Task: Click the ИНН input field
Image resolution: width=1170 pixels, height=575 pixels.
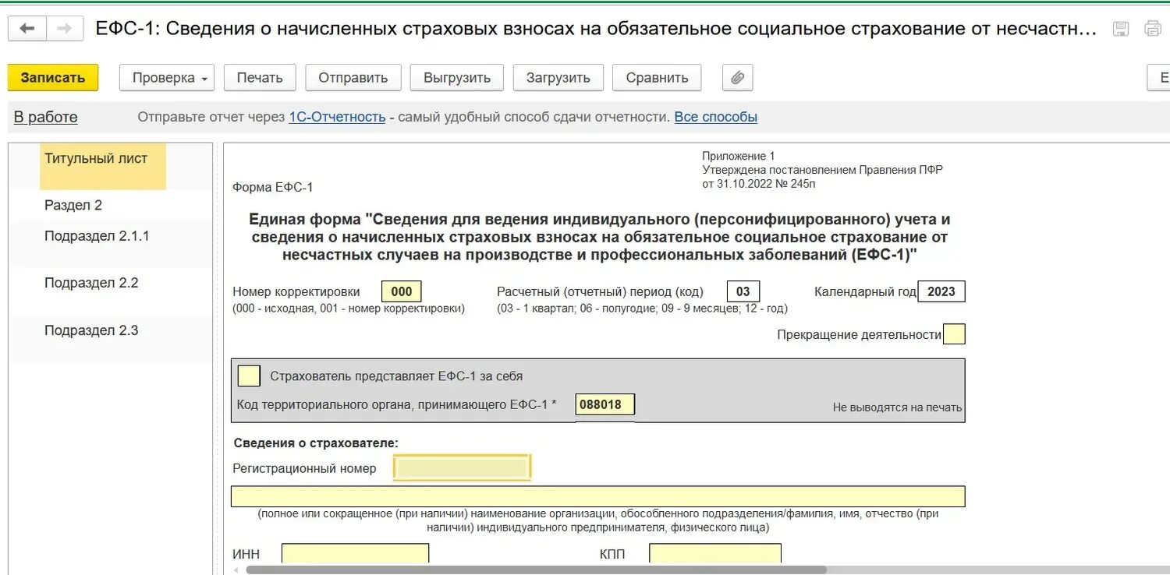Action: (355, 554)
